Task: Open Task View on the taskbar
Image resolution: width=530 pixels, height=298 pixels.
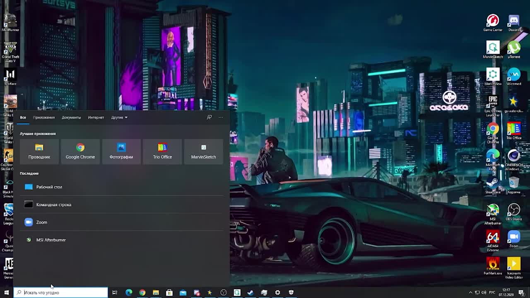Action: [x=115, y=293]
